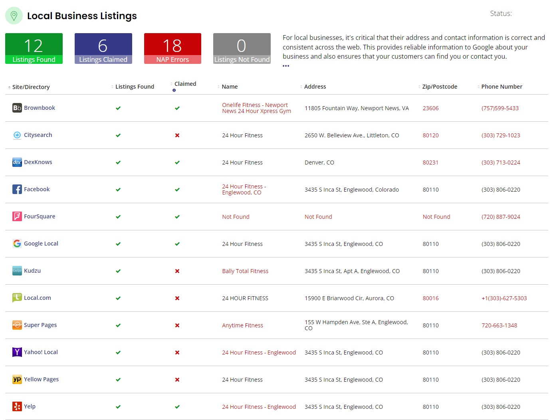Click Citysearch's red unclaimed X mark
This screenshot has height=420, width=553.
point(177,135)
